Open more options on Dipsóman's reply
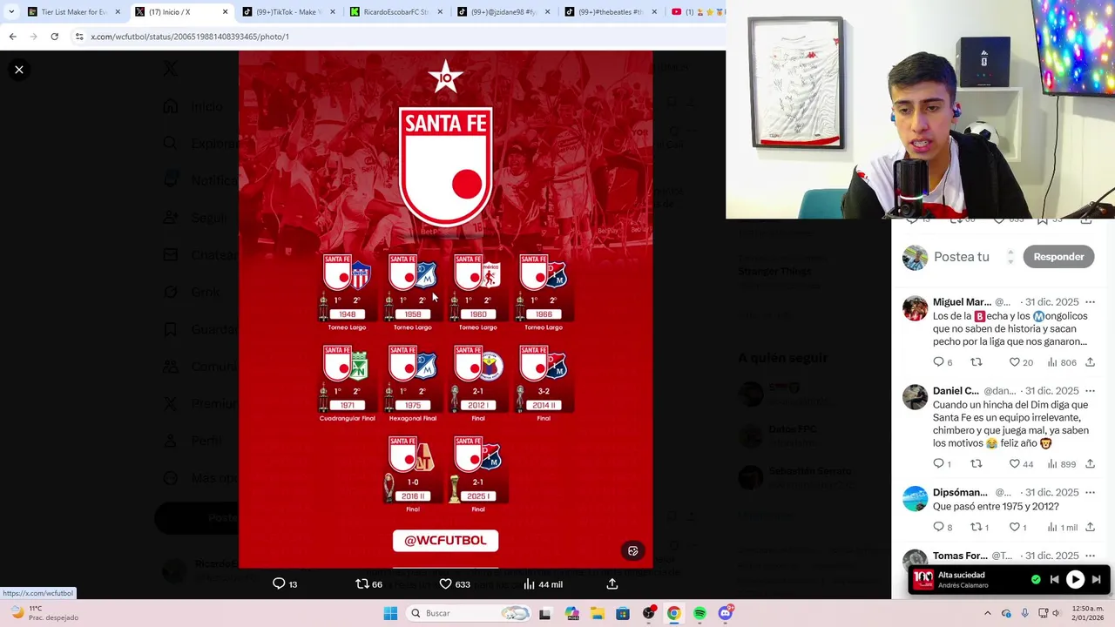This screenshot has height=627, width=1115. click(1090, 493)
